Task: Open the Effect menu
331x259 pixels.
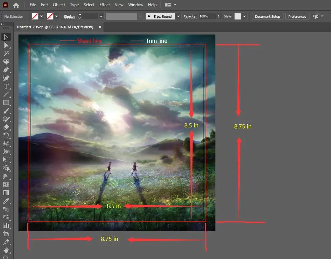Action: tap(105, 5)
